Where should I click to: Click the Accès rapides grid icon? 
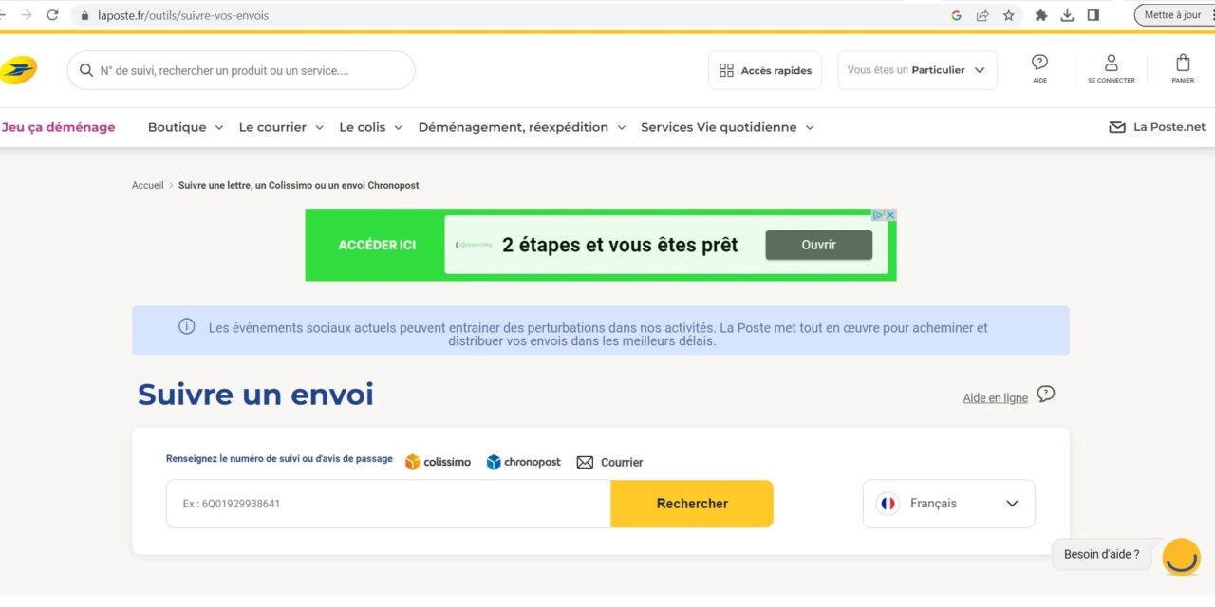[727, 70]
